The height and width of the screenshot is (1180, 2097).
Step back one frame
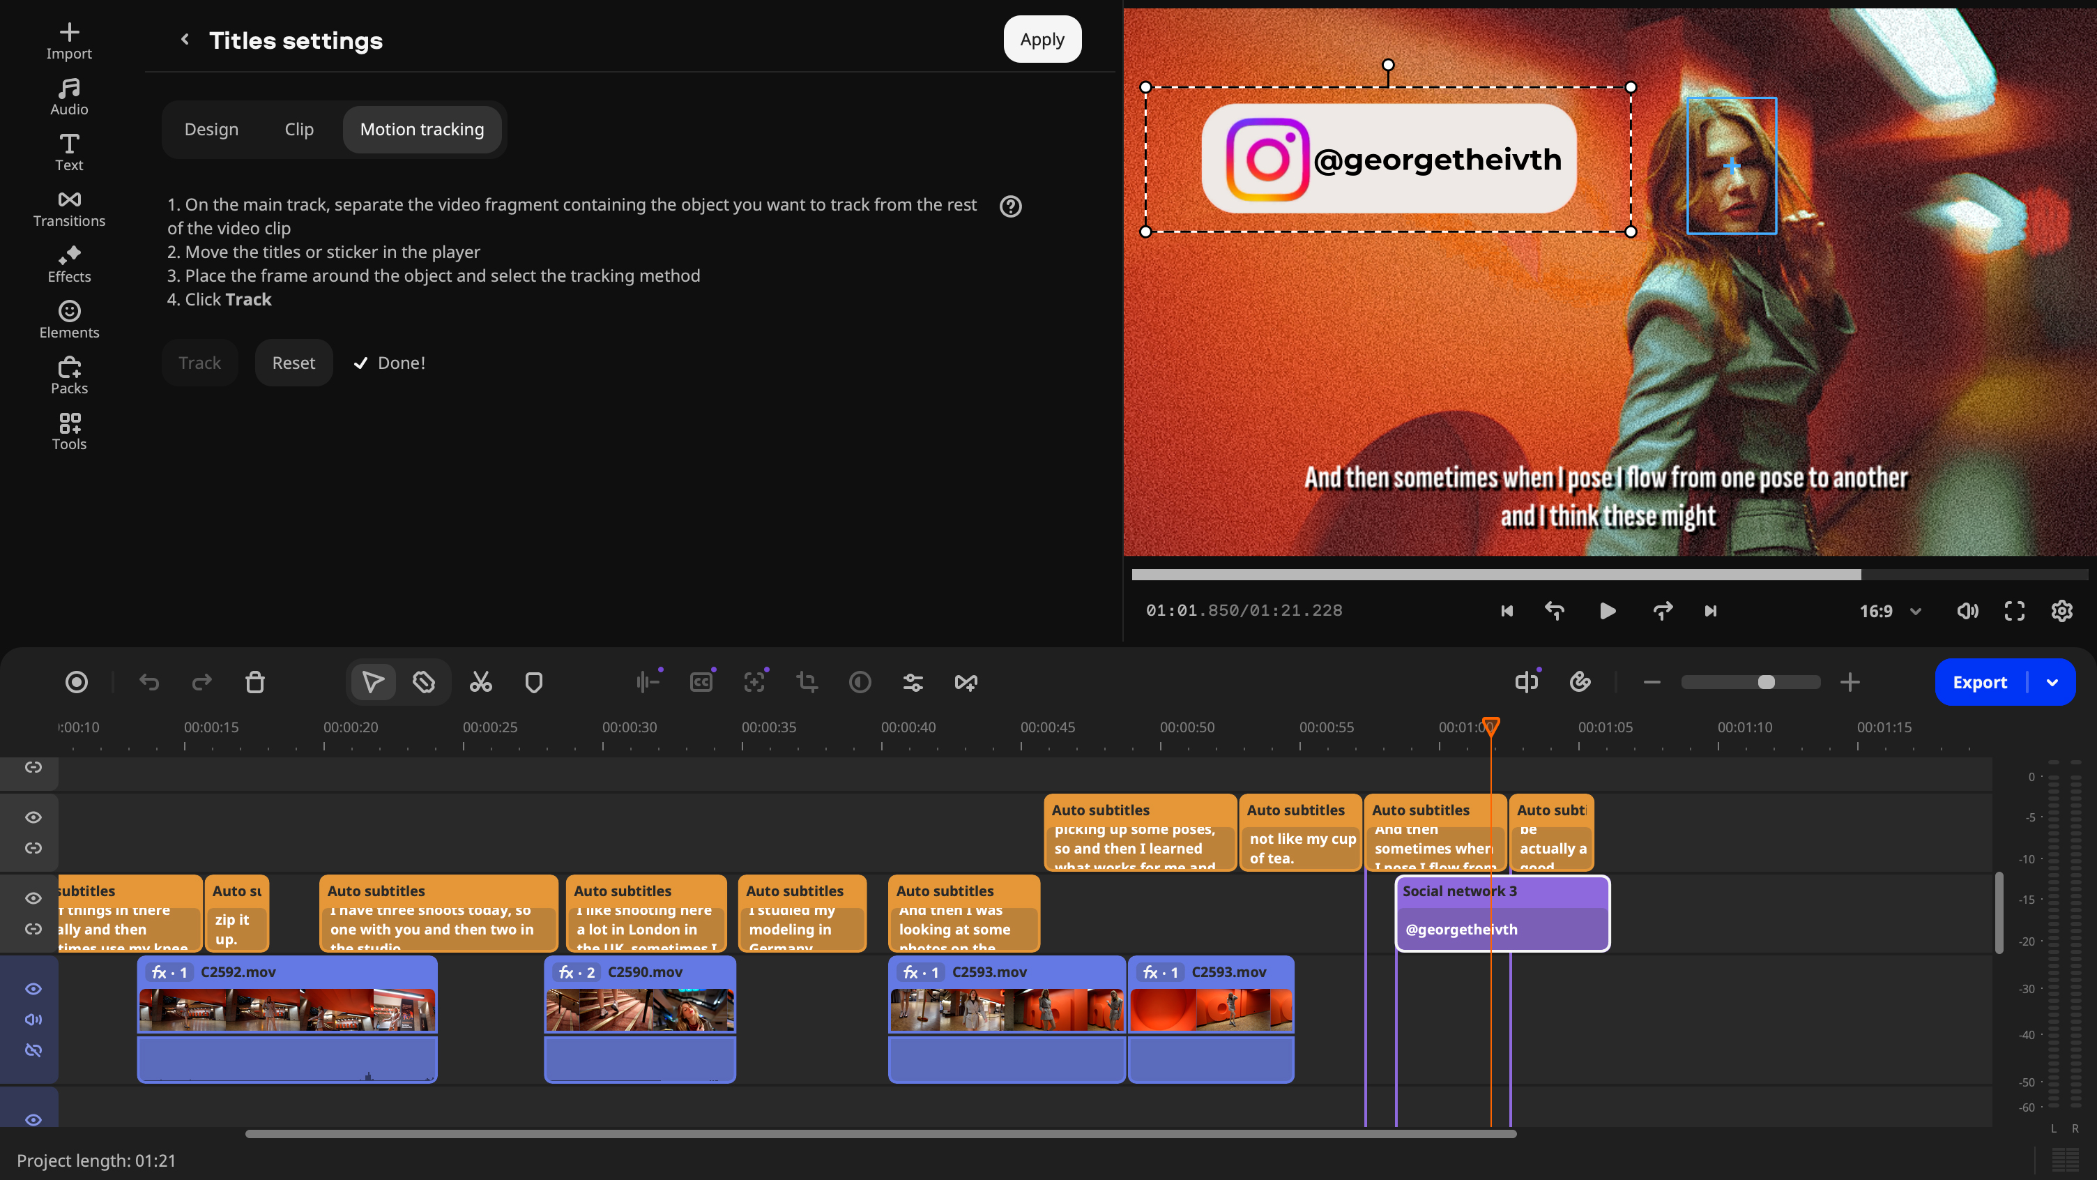pos(1555,611)
